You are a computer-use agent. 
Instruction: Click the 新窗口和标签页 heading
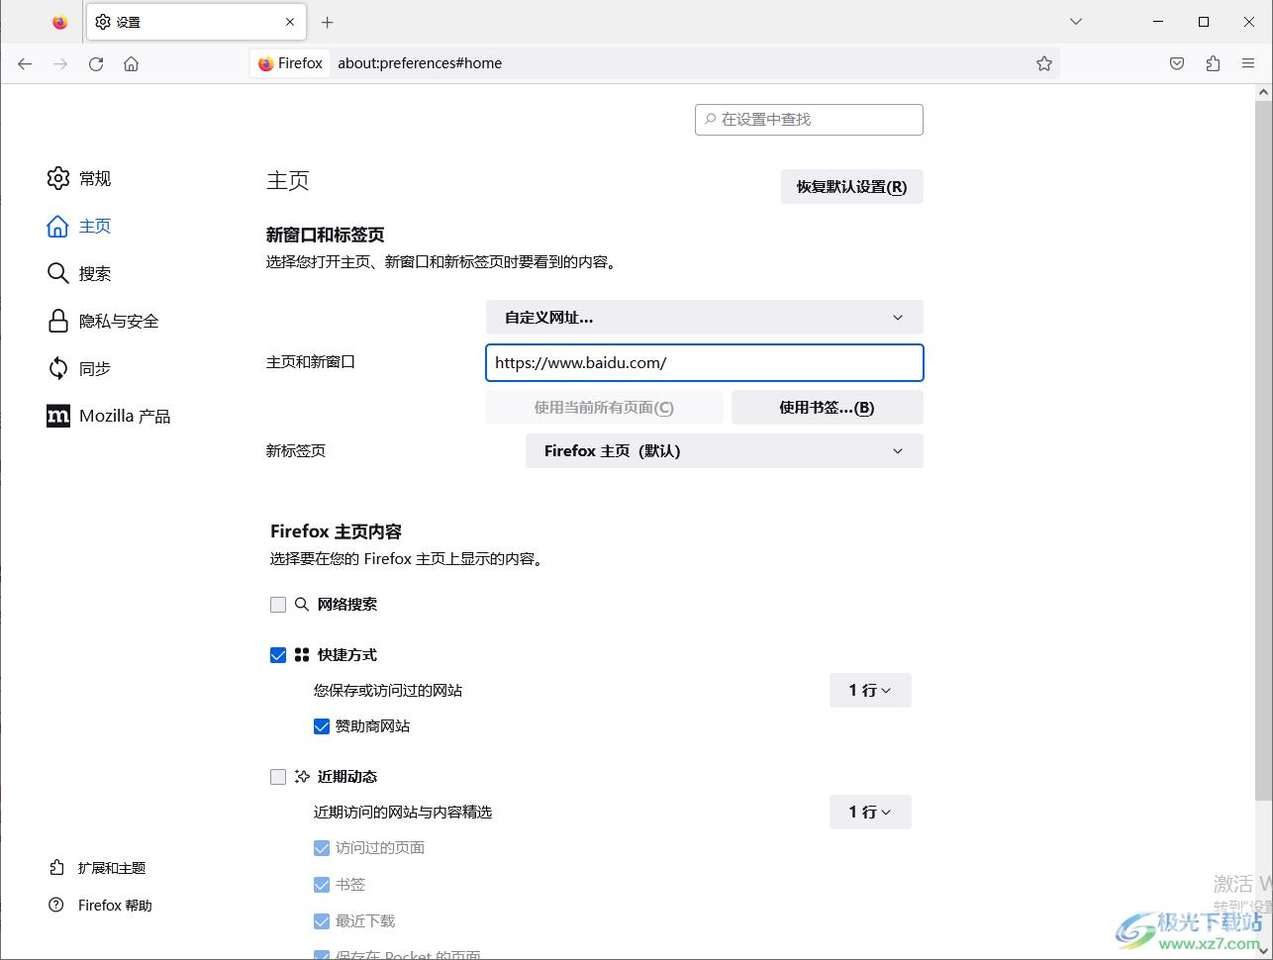click(325, 235)
